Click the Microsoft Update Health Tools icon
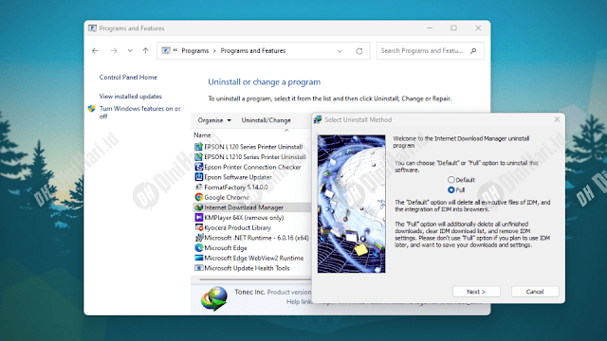Screen dimensions: 607x341 (198, 268)
